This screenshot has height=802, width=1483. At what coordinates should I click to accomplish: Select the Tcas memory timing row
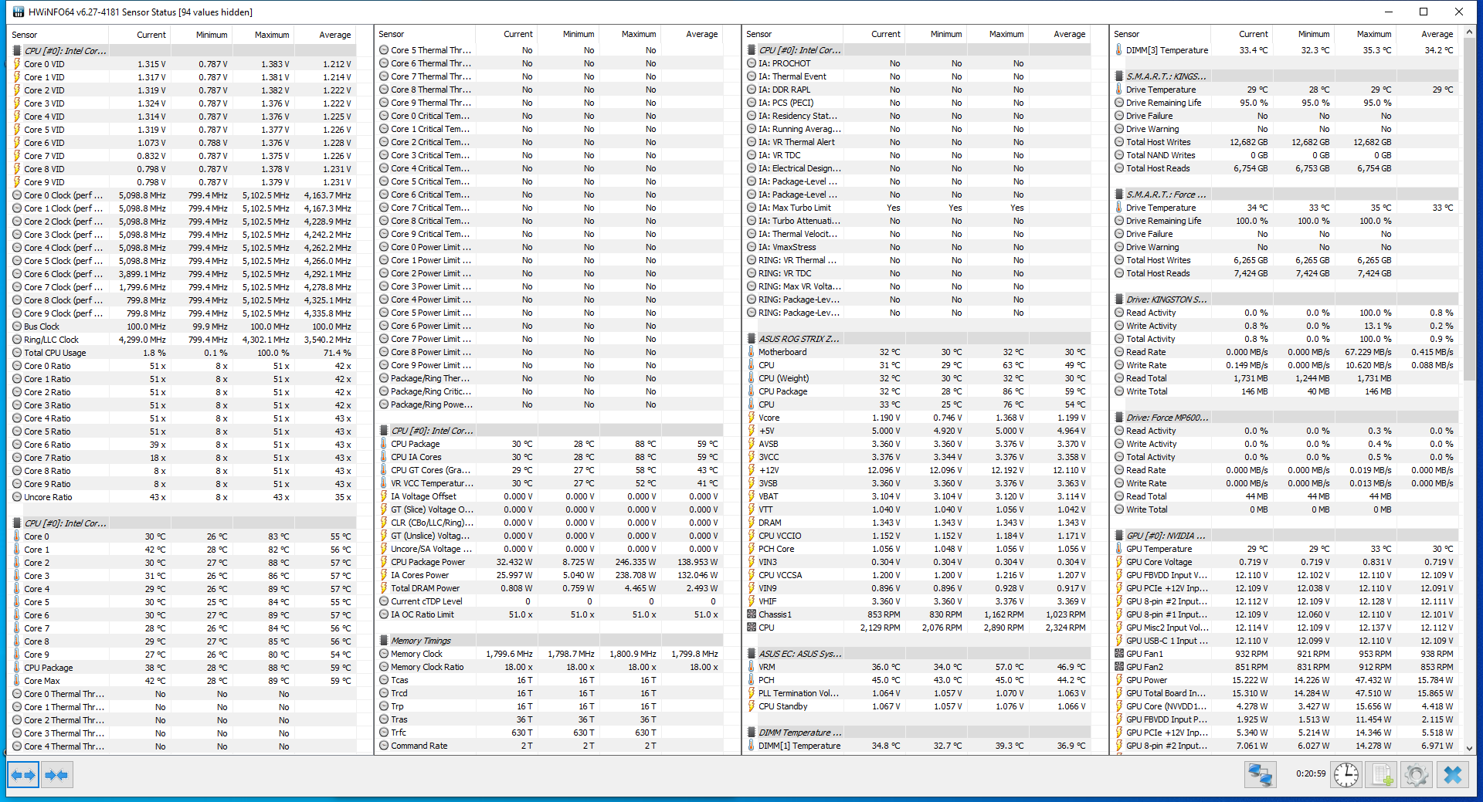point(550,680)
